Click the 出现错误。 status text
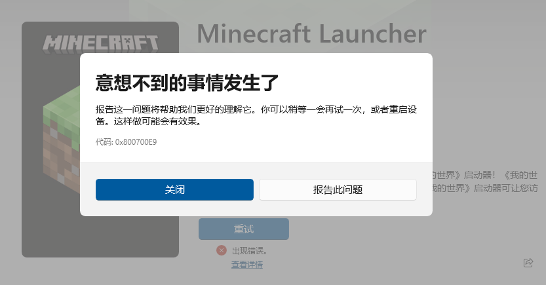 (x=250, y=250)
